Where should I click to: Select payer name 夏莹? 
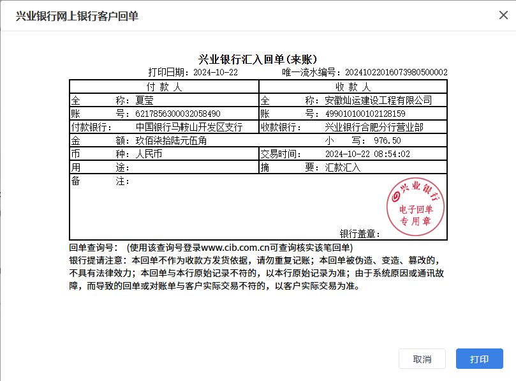[x=145, y=100]
